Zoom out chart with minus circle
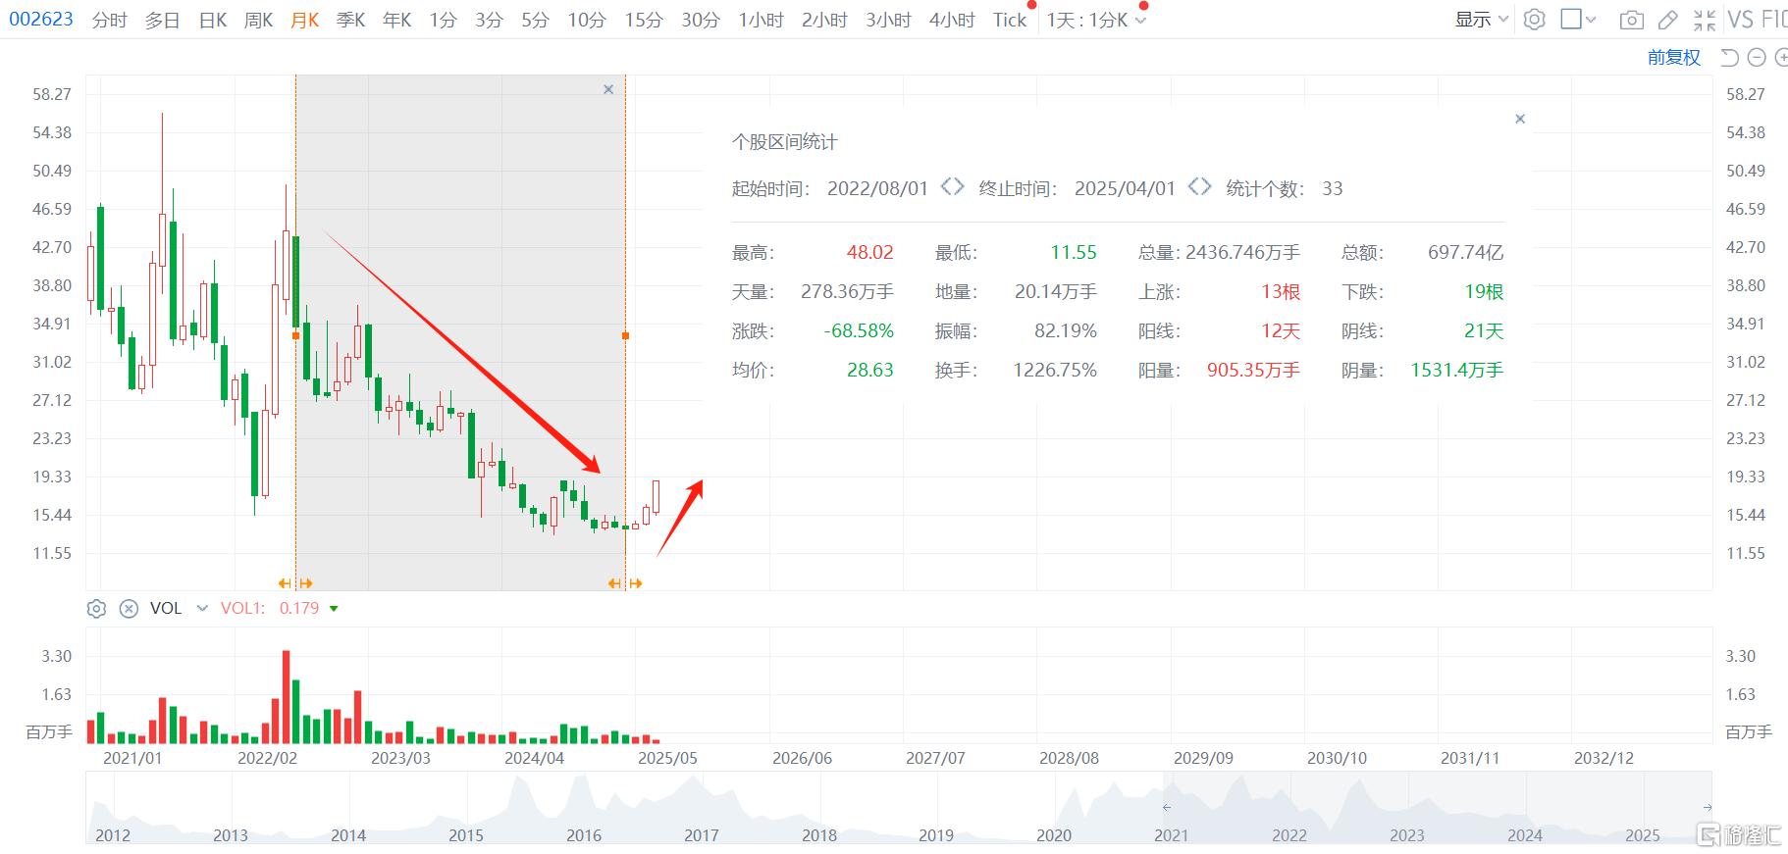Viewport: 1788px width, 854px height. tap(1757, 58)
